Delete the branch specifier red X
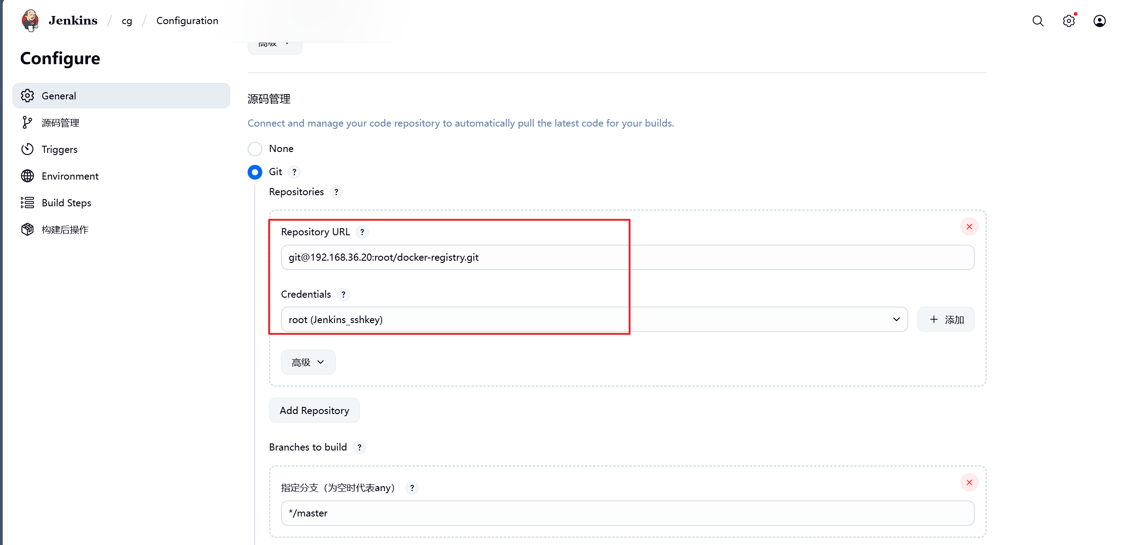Screen dimensions: 1122x545 (x=969, y=483)
